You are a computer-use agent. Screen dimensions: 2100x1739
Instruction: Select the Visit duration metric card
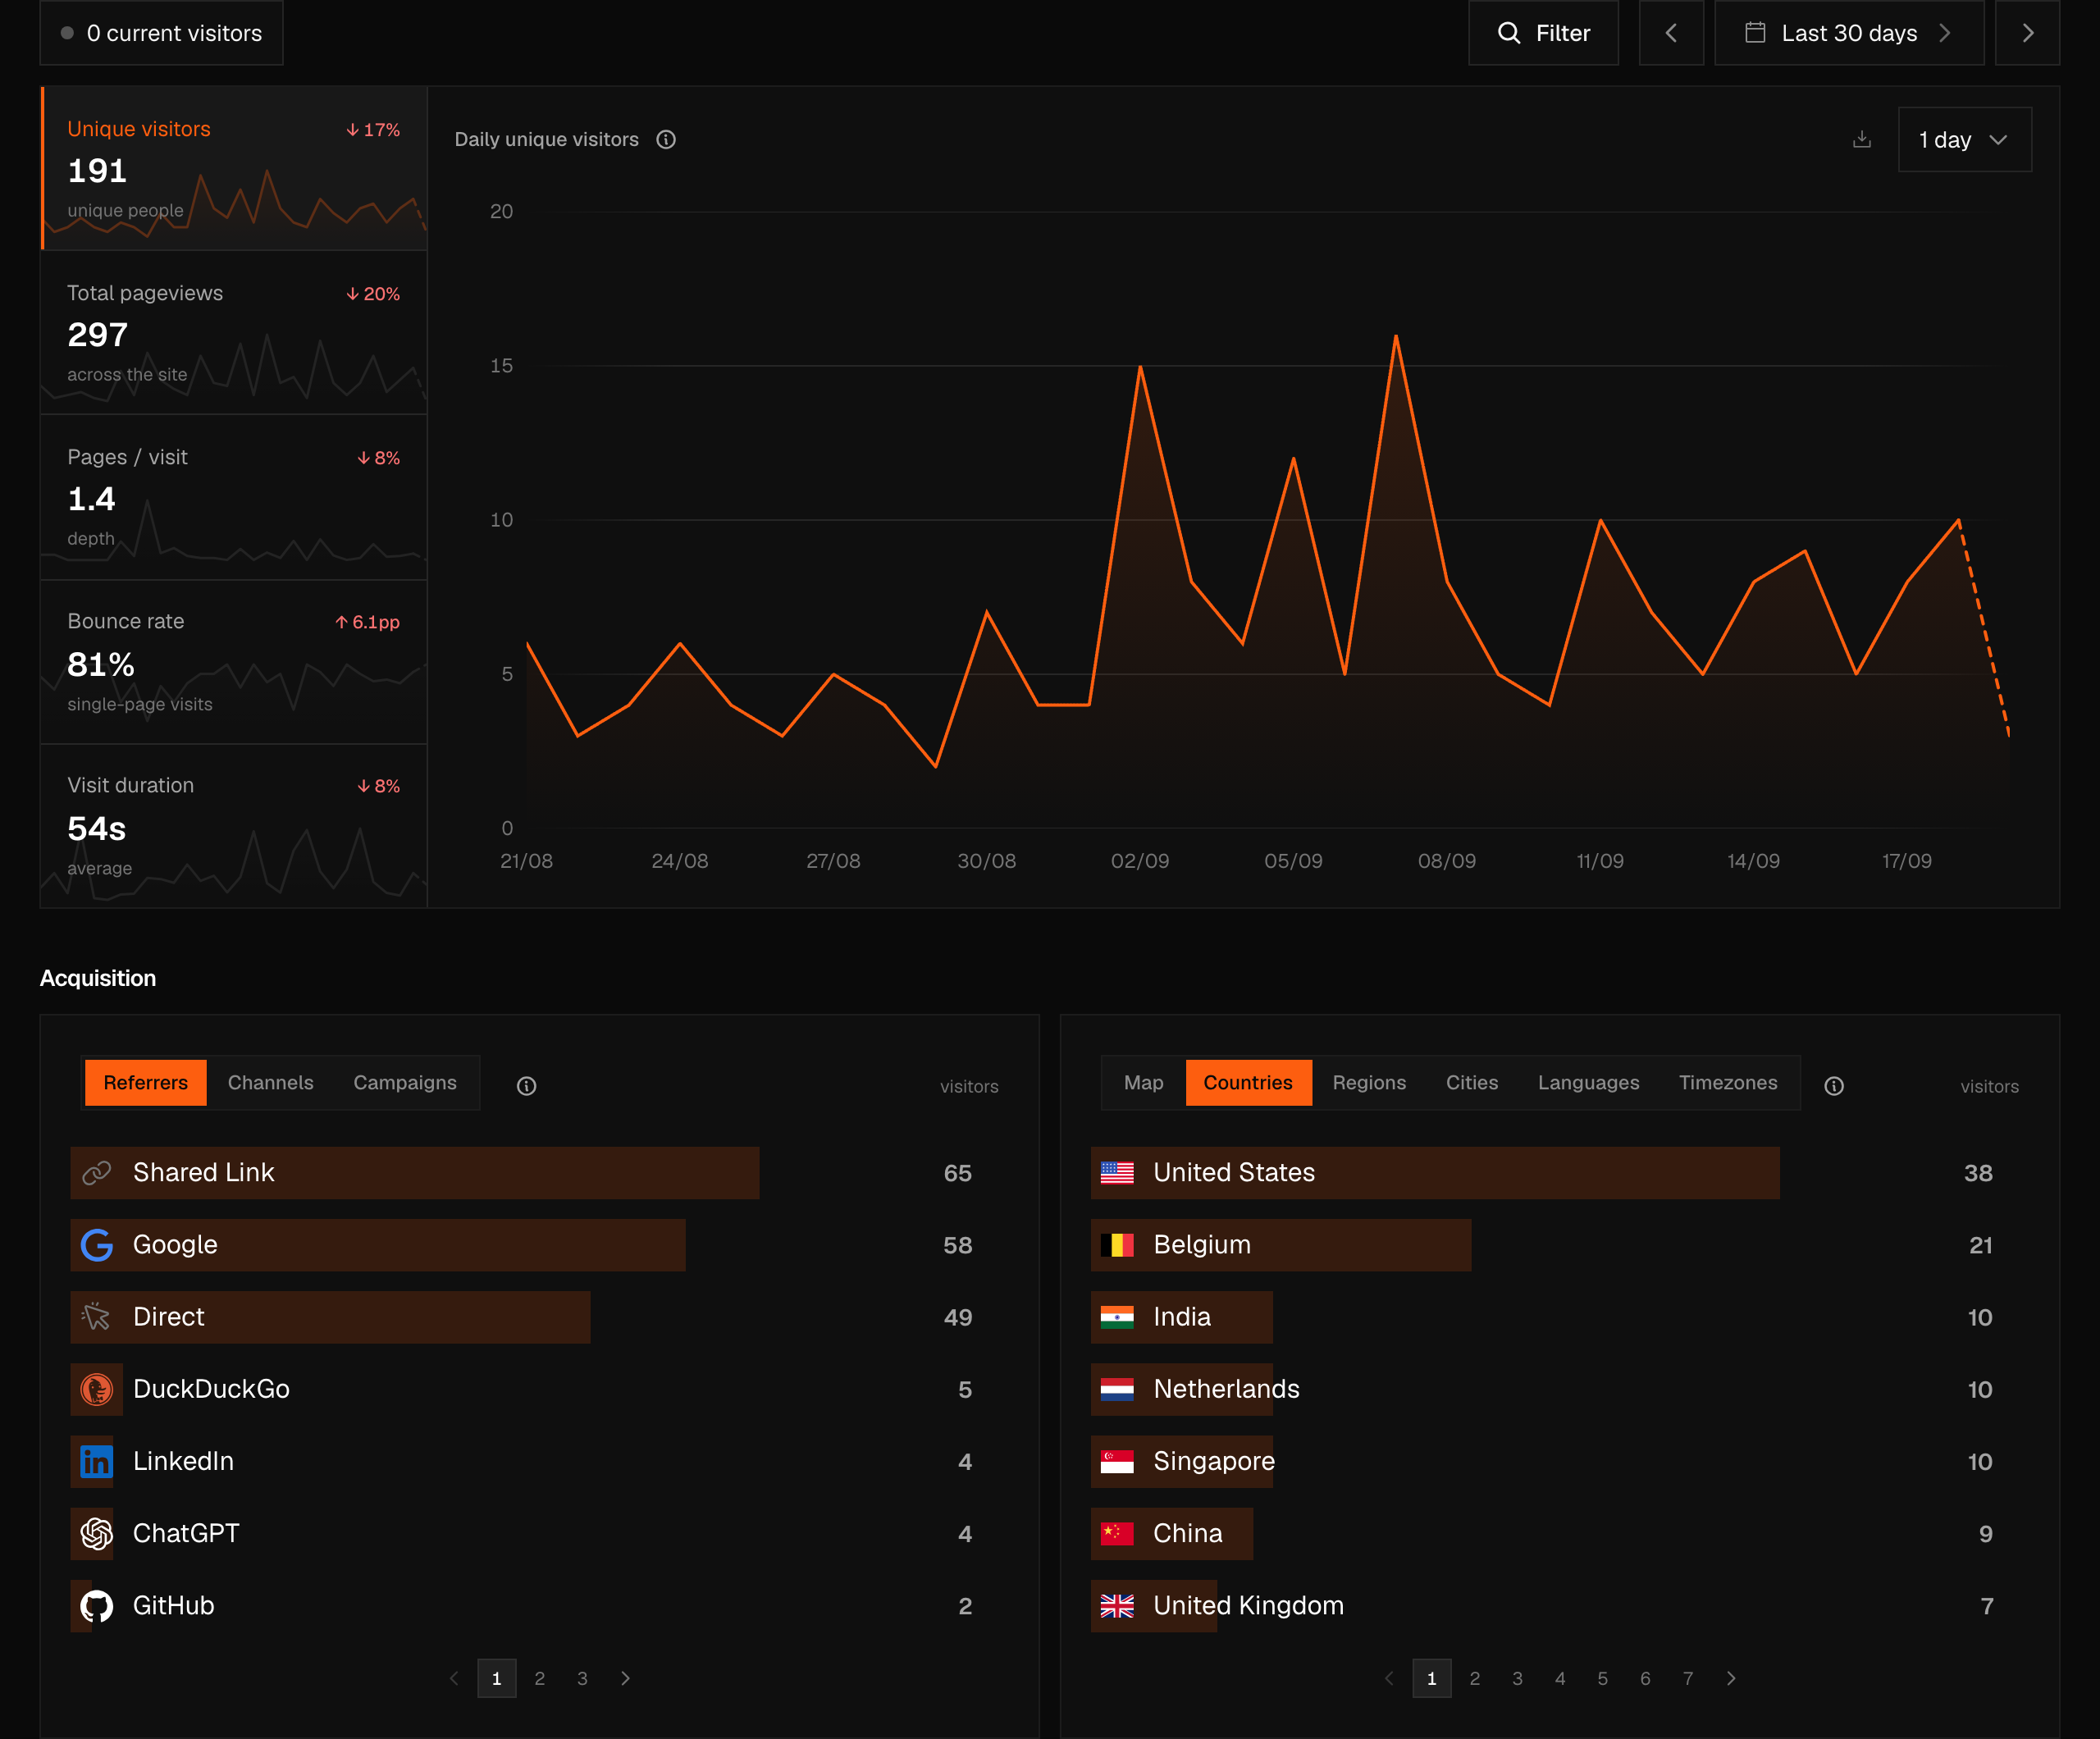click(234, 826)
